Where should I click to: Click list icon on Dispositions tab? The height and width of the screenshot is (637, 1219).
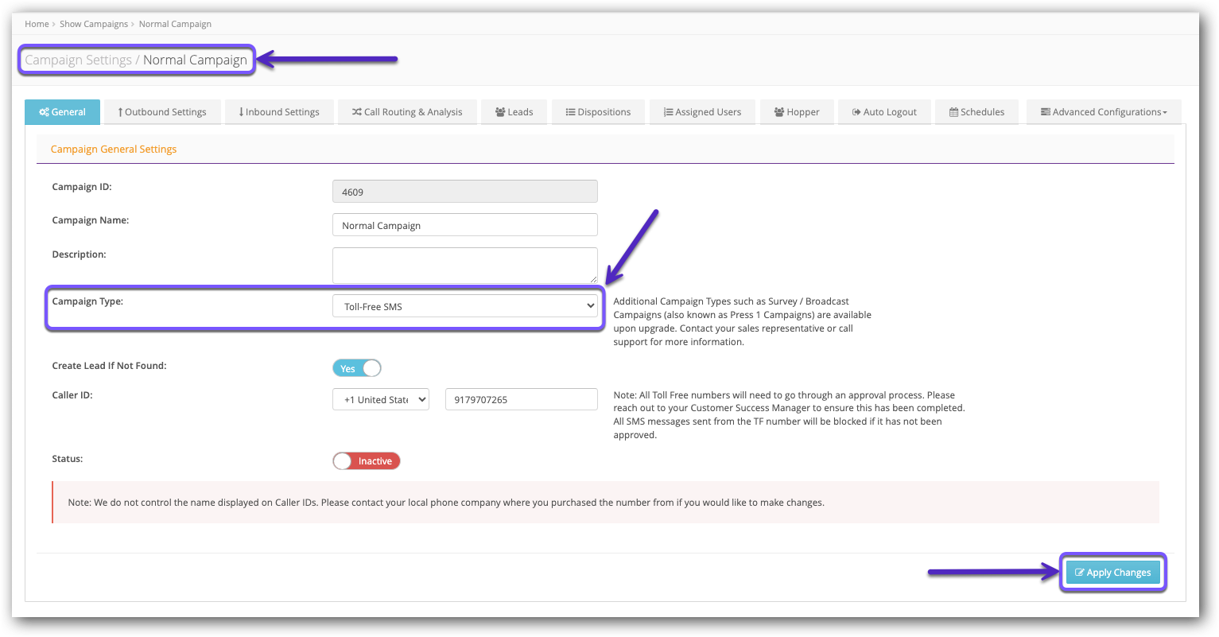click(570, 112)
